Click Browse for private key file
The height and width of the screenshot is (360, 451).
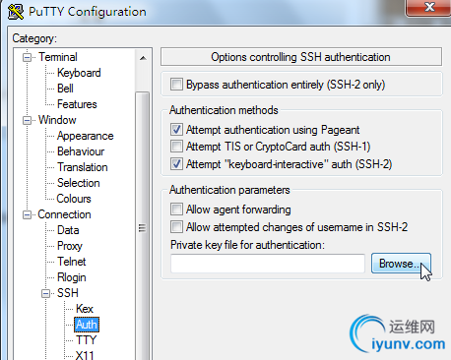(x=401, y=264)
